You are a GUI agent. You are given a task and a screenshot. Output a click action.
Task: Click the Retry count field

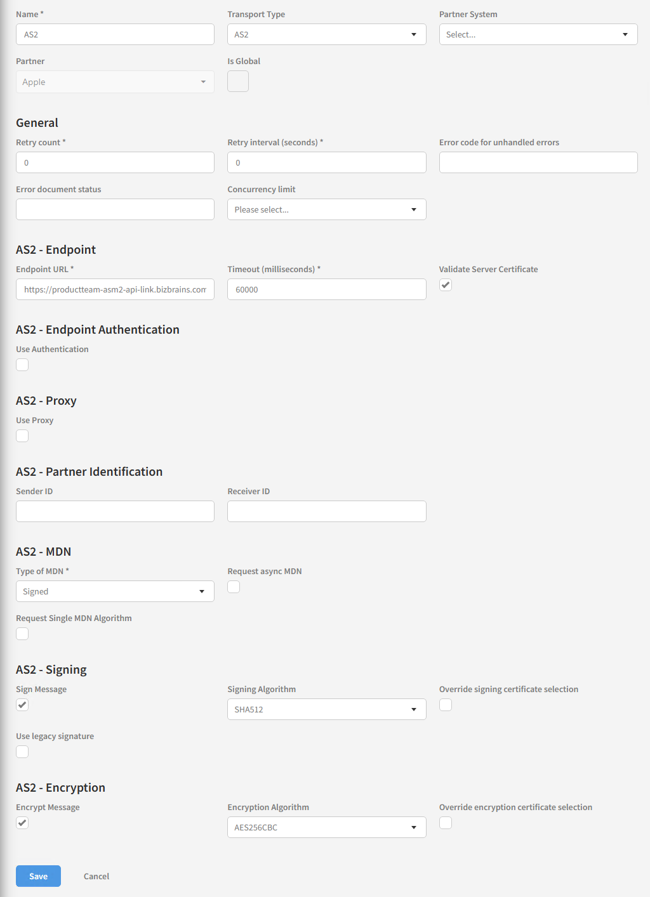115,162
